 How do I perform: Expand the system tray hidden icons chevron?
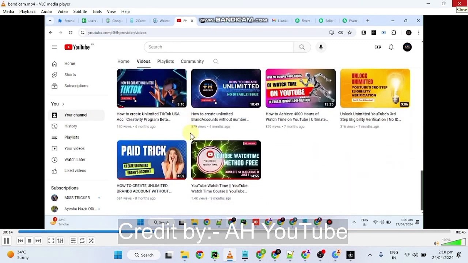(370, 255)
